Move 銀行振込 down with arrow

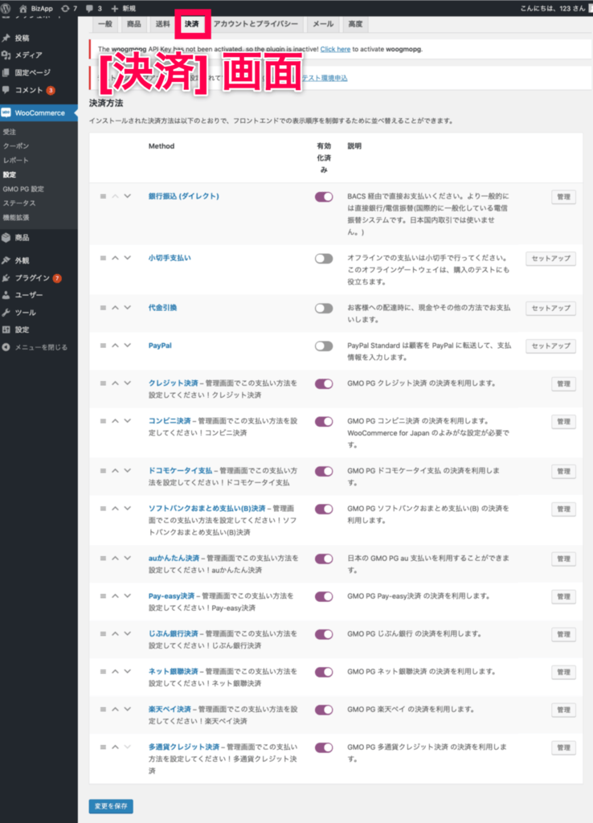point(128,196)
